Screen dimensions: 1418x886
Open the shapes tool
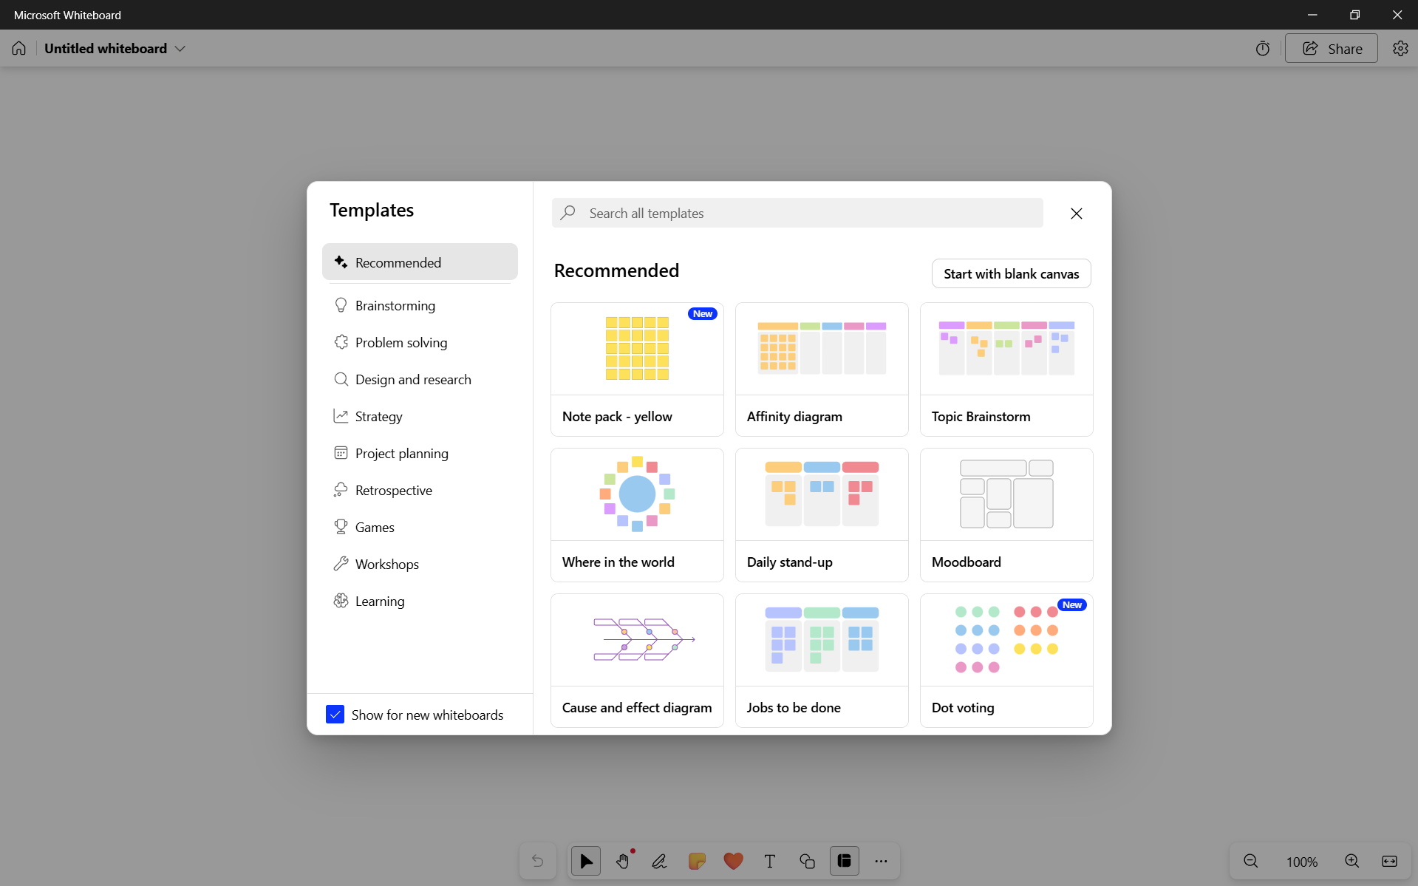pyautogui.click(x=807, y=861)
